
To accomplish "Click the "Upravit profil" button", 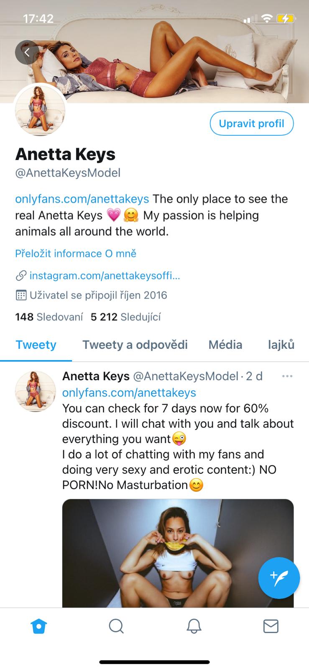I will click(251, 124).
